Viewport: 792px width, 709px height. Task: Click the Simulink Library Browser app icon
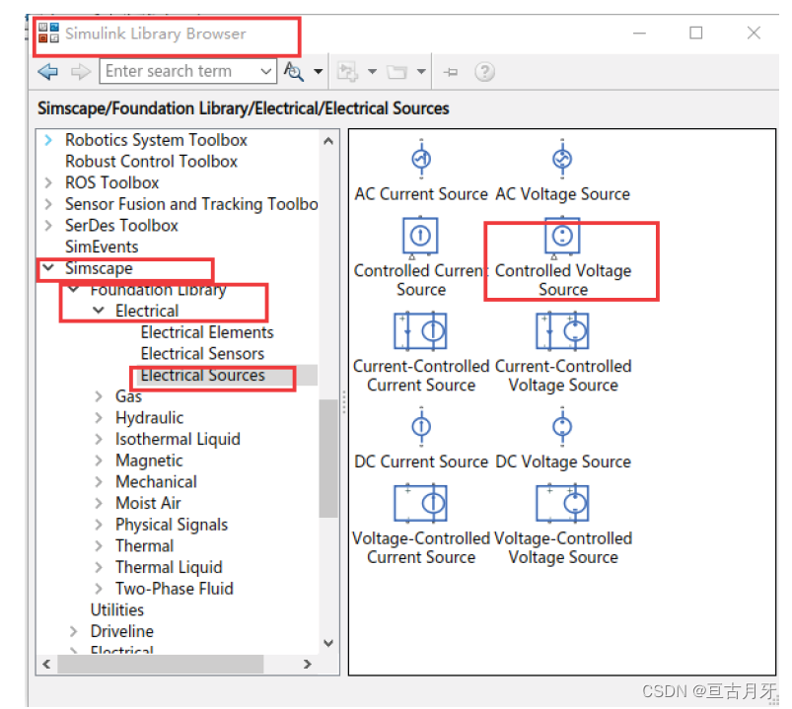pyautogui.click(x=48, y=33)
